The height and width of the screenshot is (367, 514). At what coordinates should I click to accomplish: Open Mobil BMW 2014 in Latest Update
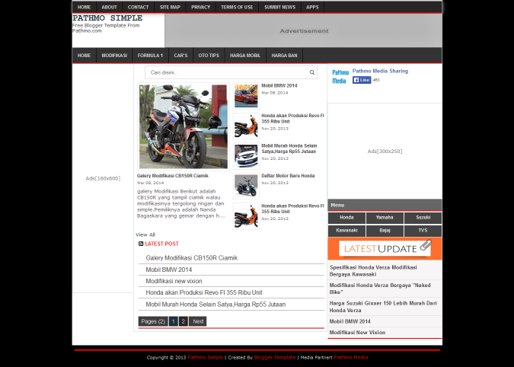pyautogui.click(x=350, y=321)
